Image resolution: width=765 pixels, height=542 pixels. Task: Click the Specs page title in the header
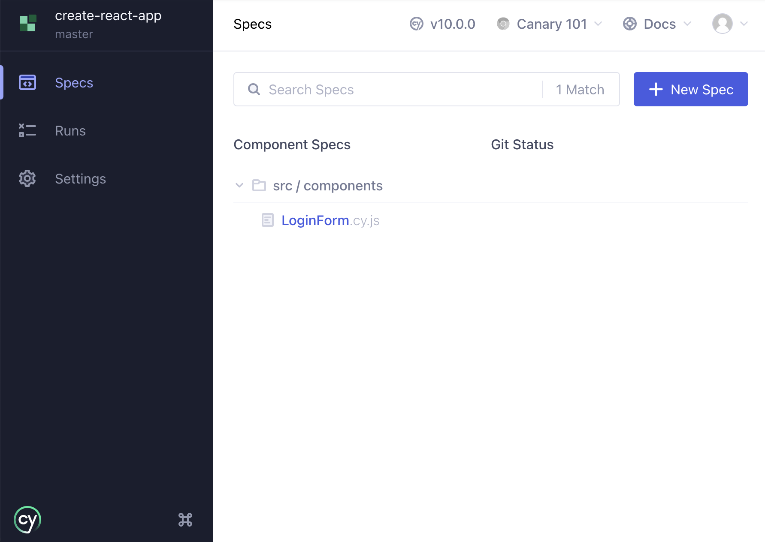point(252,24)
